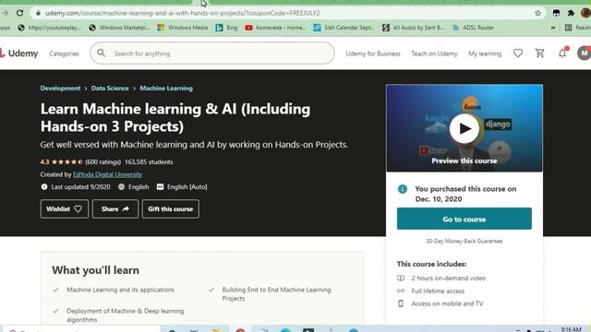This screenshot has width=591, height=332.
Task: Open the homeveda YouTube bookmark
Action: pyautogui.click(x=275, y=28)
